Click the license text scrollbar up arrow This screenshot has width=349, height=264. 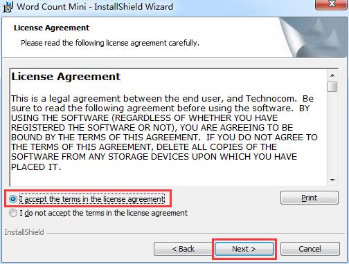point(332,75)
